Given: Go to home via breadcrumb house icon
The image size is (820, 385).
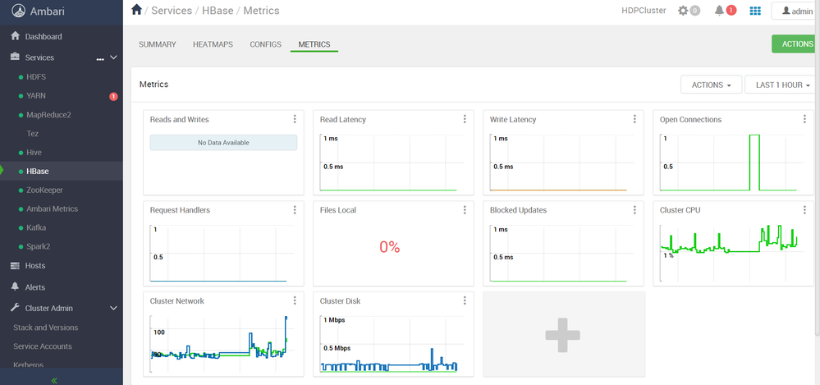Looking at the screenshot, I should (x=136, y=9).
